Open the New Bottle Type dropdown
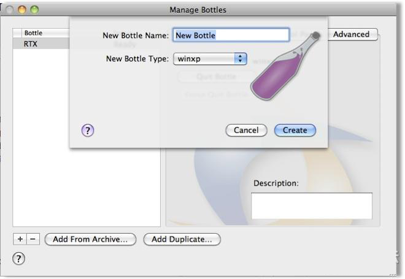405x279 pixels. [x=210, y=59]
